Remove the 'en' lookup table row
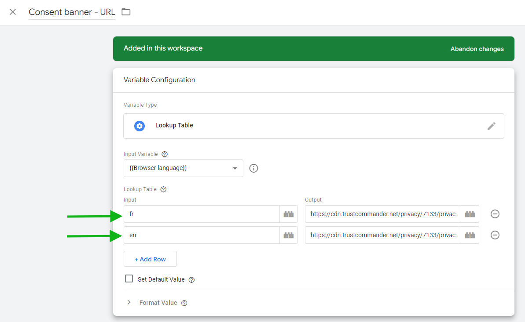Image resolution: width=525 pixels, height=322 pixels. [x=495, y=235]
